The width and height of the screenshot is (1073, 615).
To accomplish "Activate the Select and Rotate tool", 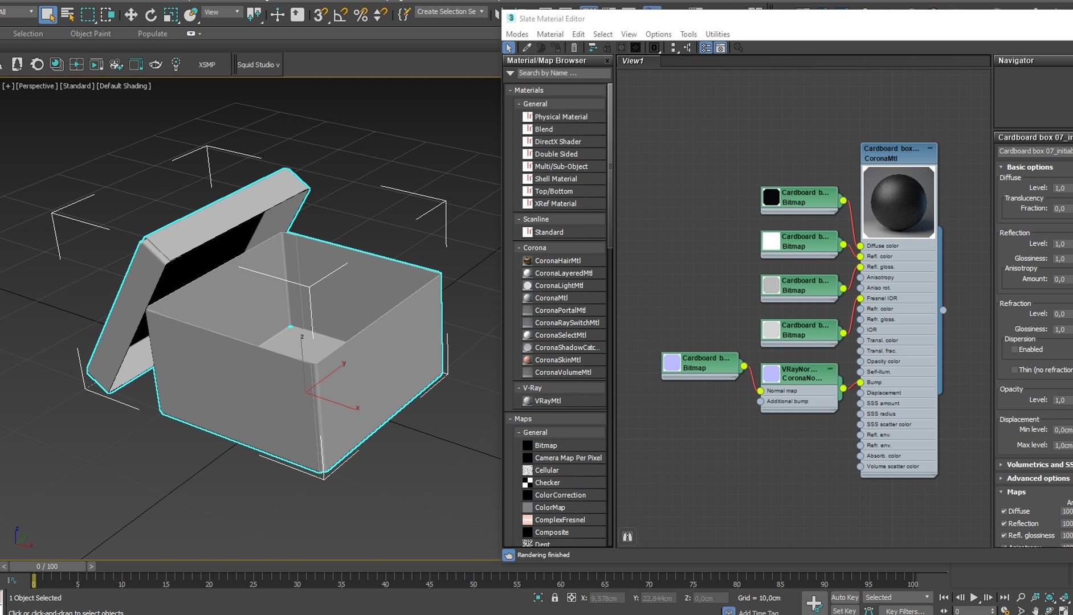I will (x=150, y=14).
